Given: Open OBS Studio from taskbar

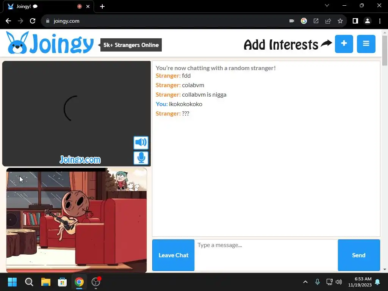Looking at the screenshot, I should [x=96, y=282].
